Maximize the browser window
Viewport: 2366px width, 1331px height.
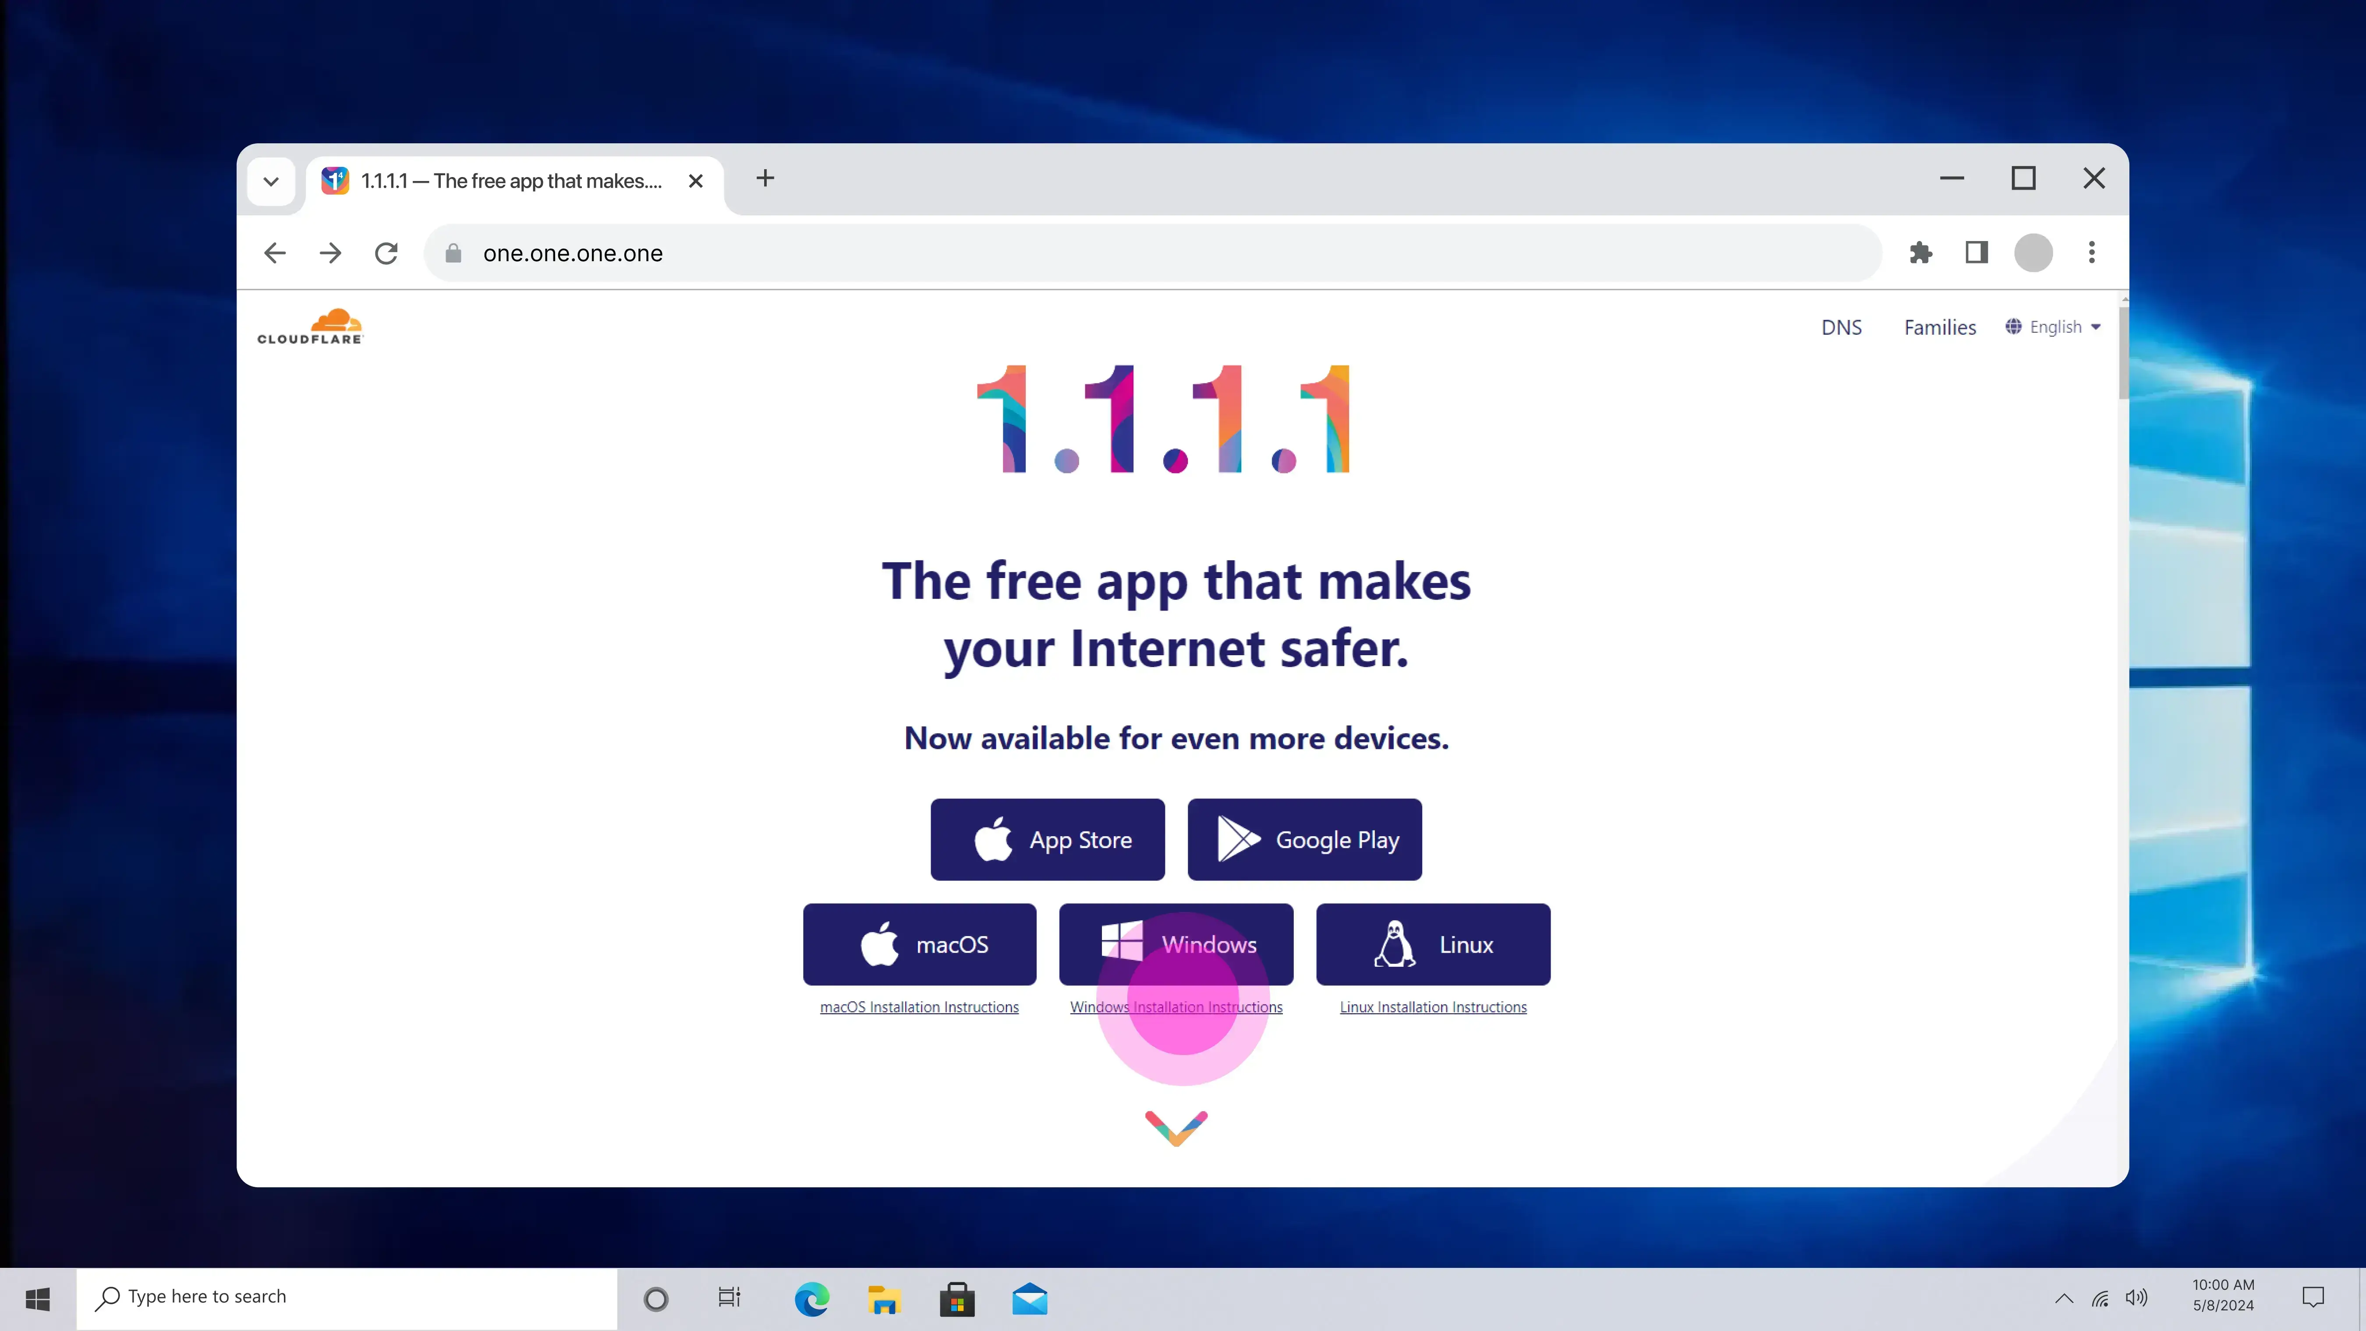(2023, 178)
